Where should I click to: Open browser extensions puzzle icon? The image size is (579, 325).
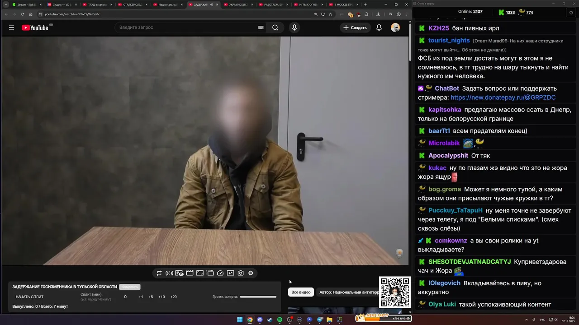tap(366, 14)
